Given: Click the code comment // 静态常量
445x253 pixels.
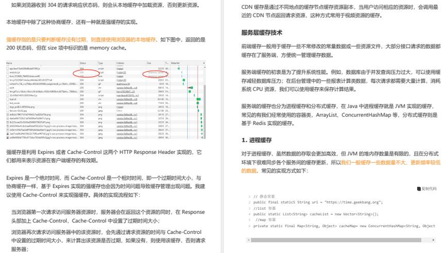Looking at the screenshot, I should 264,196.
